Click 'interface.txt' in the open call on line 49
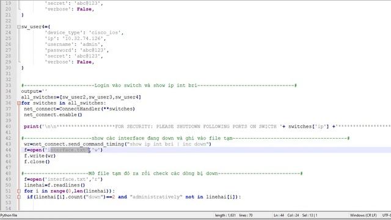Viewport: 391px width, 220px height. pos(67,179)
